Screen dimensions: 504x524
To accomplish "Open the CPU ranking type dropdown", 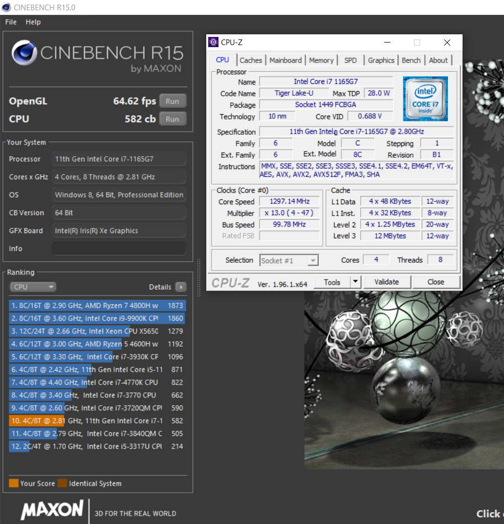I will [33, 287].
